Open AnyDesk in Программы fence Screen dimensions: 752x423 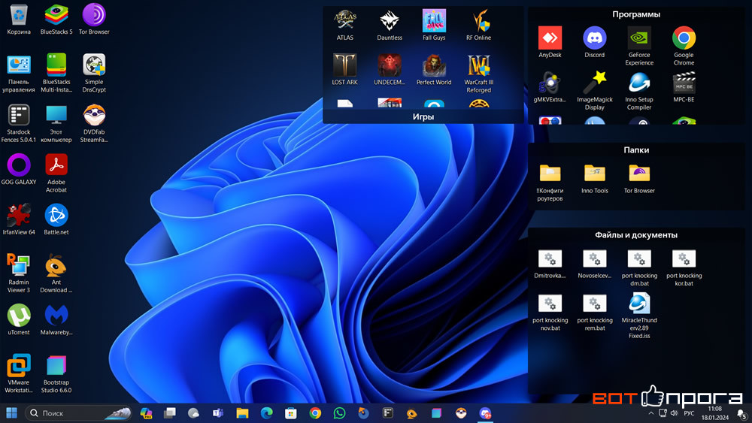550,43
